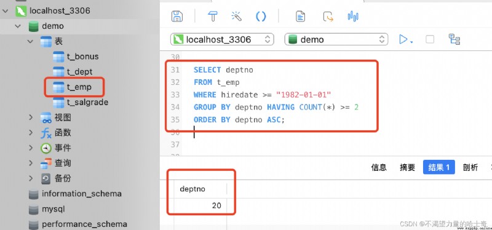Click the localhost_3306 connection icon in tree

(21, 10)
